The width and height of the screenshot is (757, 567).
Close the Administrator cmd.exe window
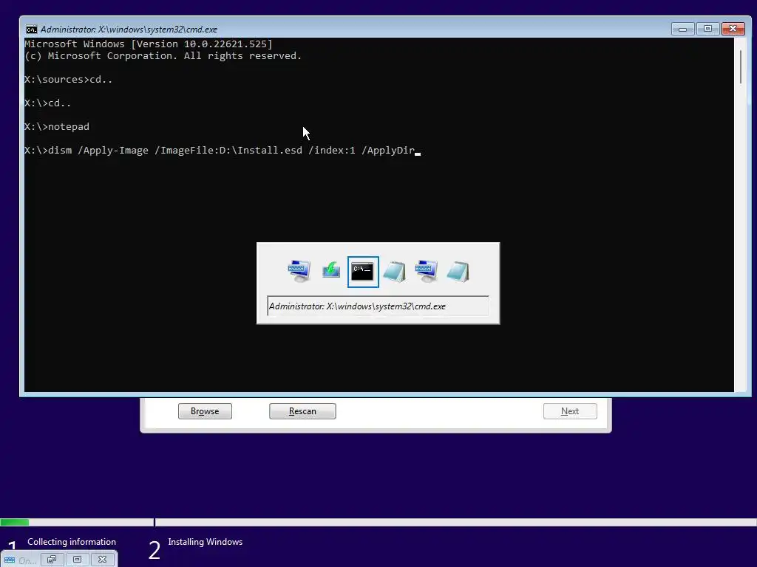tap(733, 29)
